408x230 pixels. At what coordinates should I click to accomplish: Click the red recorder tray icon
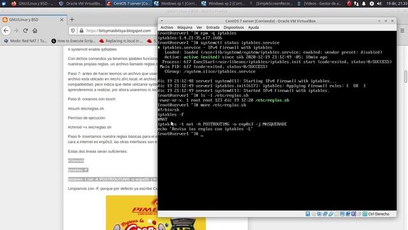349,3
